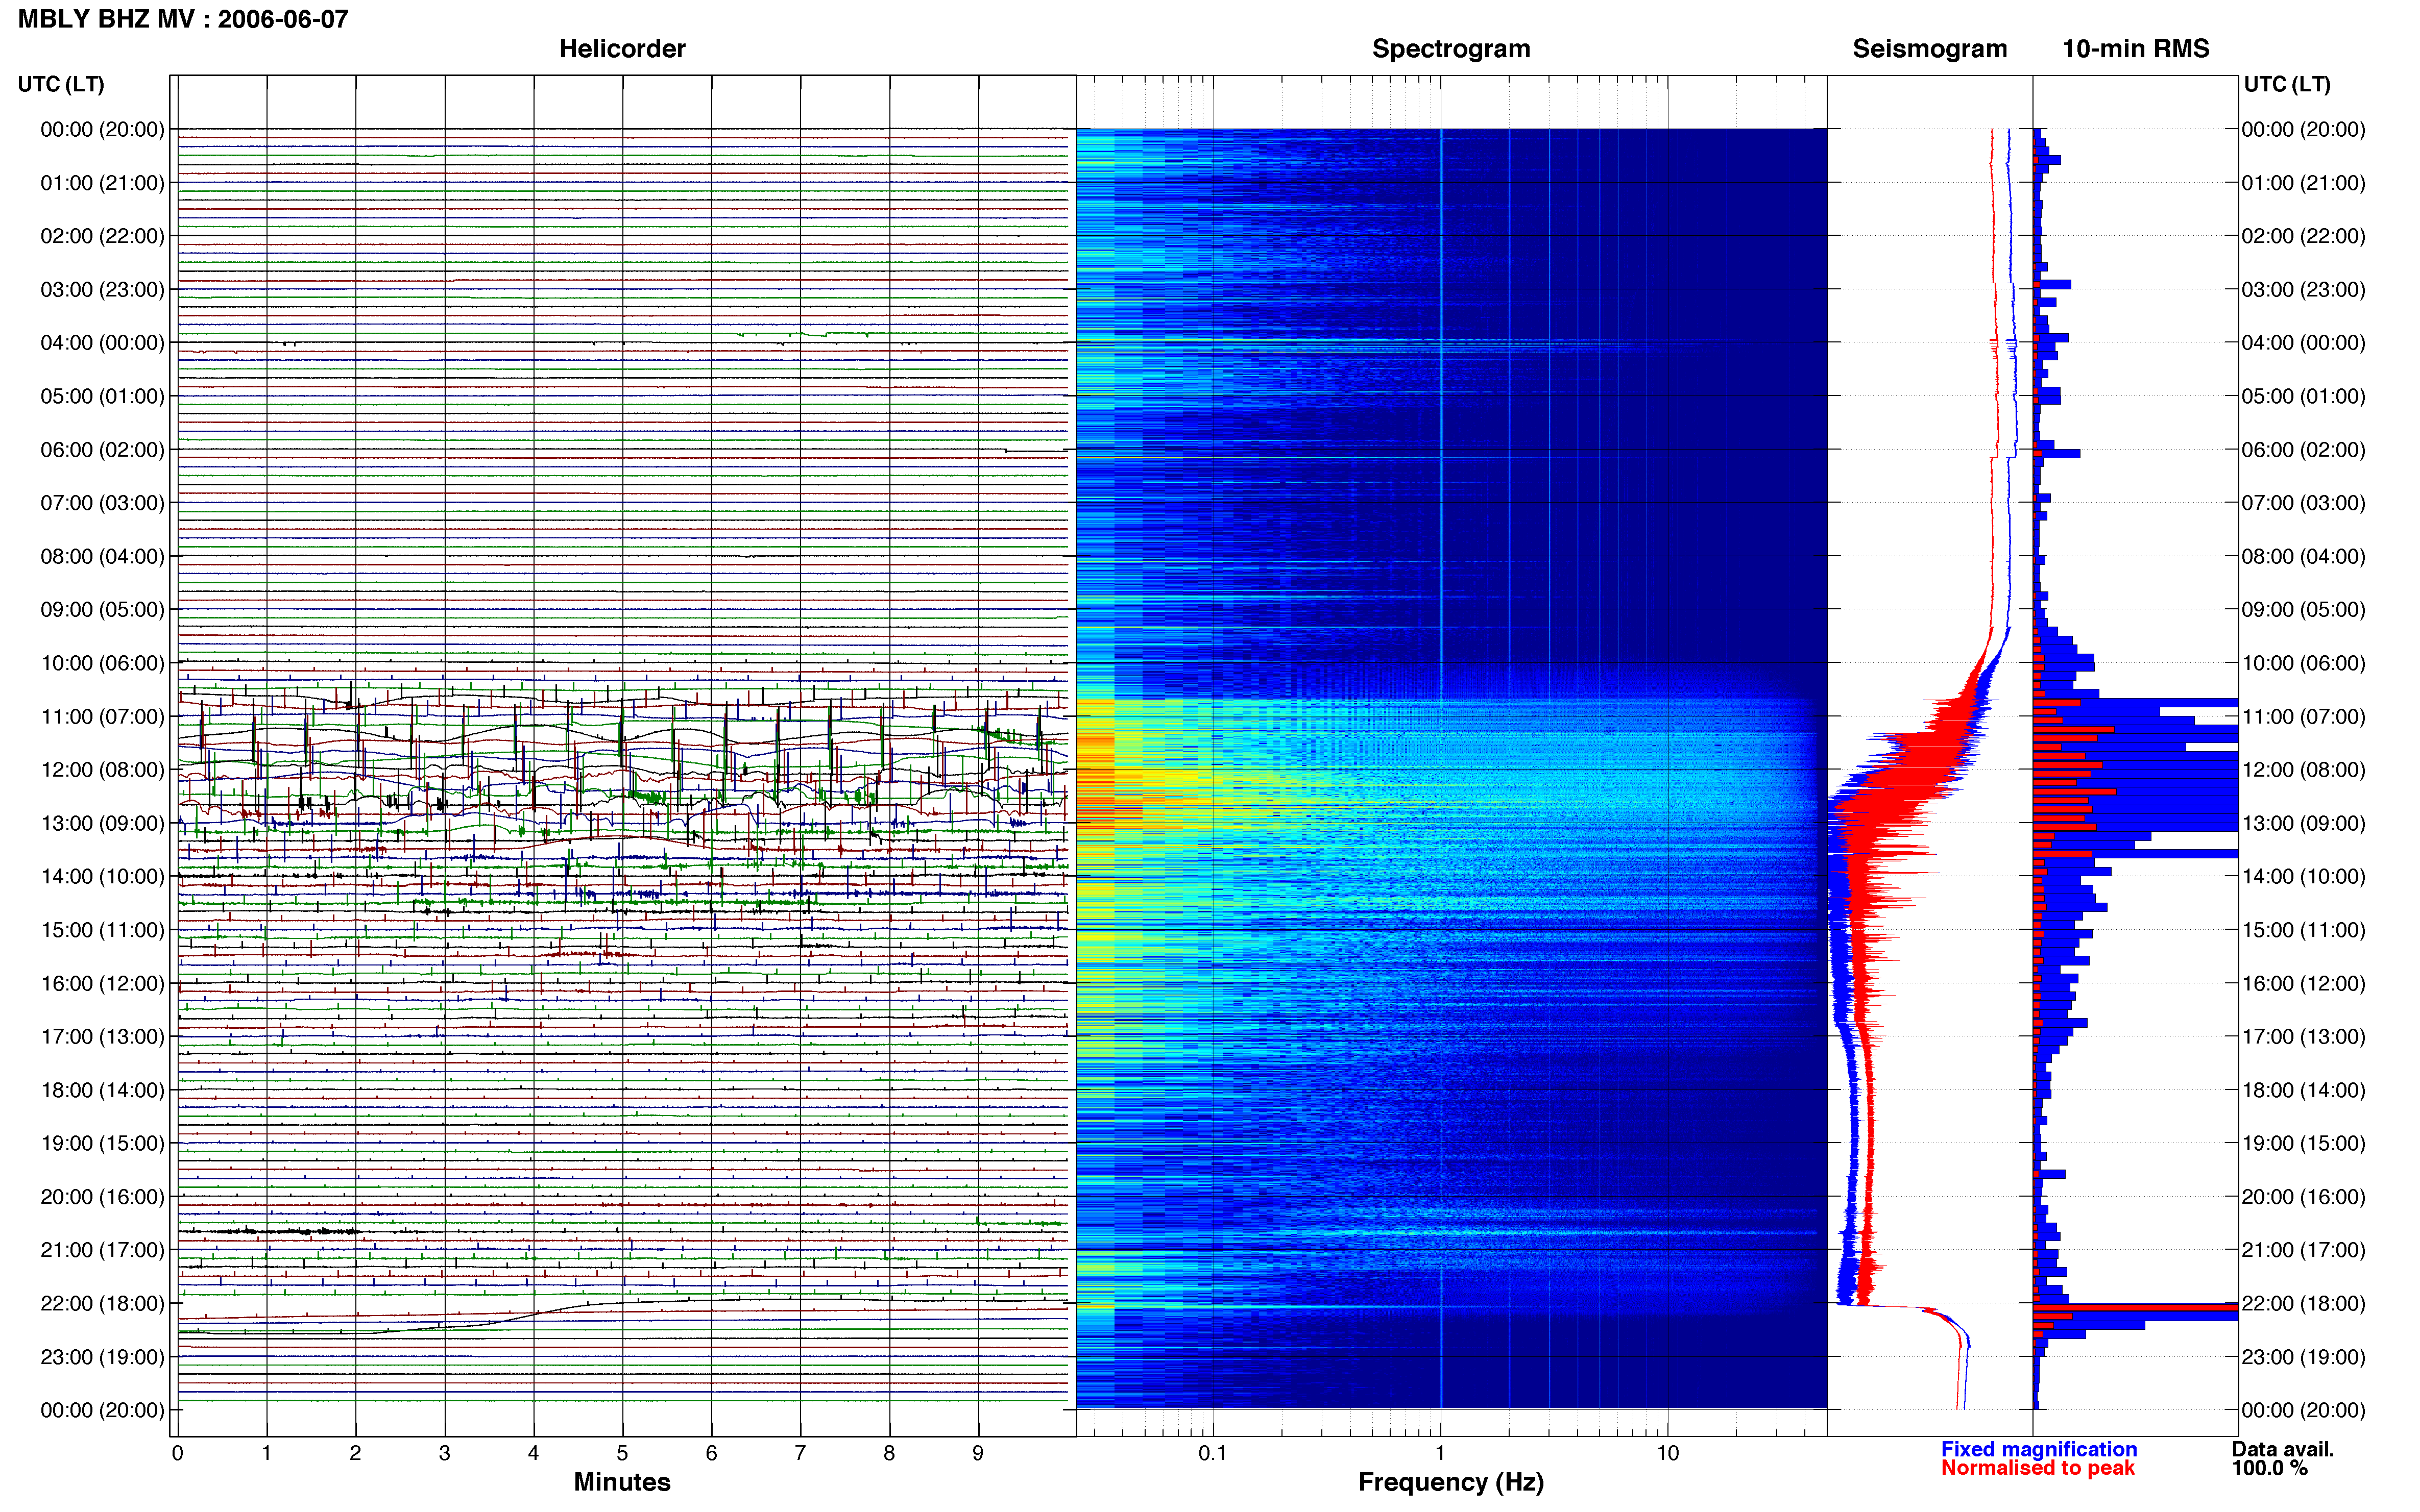The width and height of the screenshot is (2420, 1512).
Task: Click left time label '16:00 (12:00)'
Action: pyautogui.click(x=102, y=983)
